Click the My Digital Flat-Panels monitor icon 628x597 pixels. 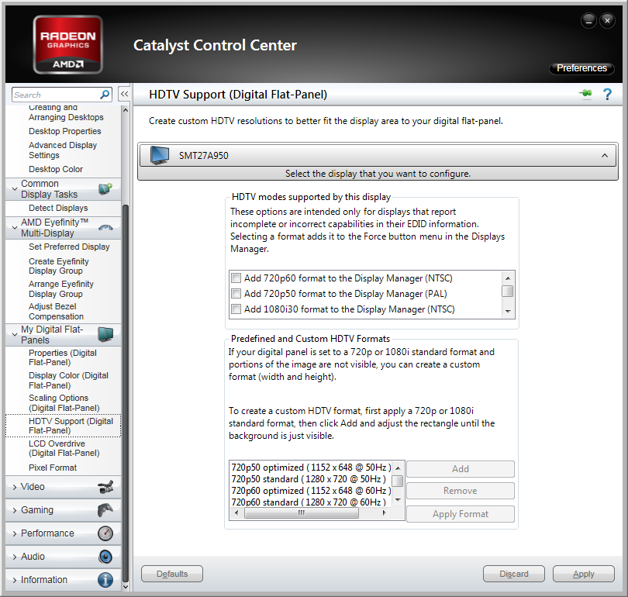[x=105, y=334]
